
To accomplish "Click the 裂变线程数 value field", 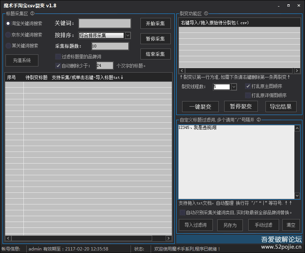I will [x=222, y=87].
